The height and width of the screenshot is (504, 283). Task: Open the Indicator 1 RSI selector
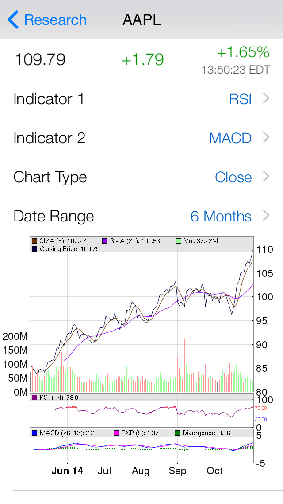[x=240, y=99]
